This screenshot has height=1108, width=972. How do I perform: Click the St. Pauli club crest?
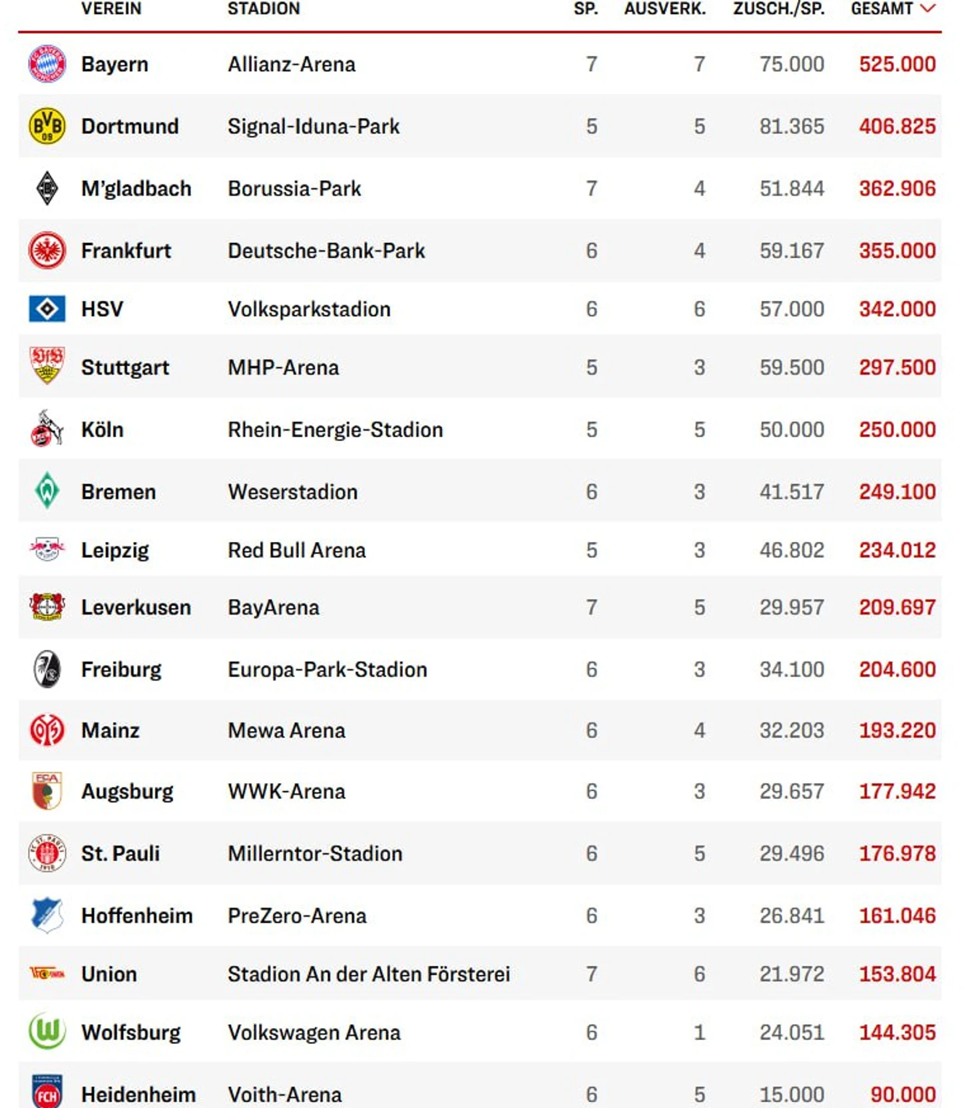click(47, 853)
